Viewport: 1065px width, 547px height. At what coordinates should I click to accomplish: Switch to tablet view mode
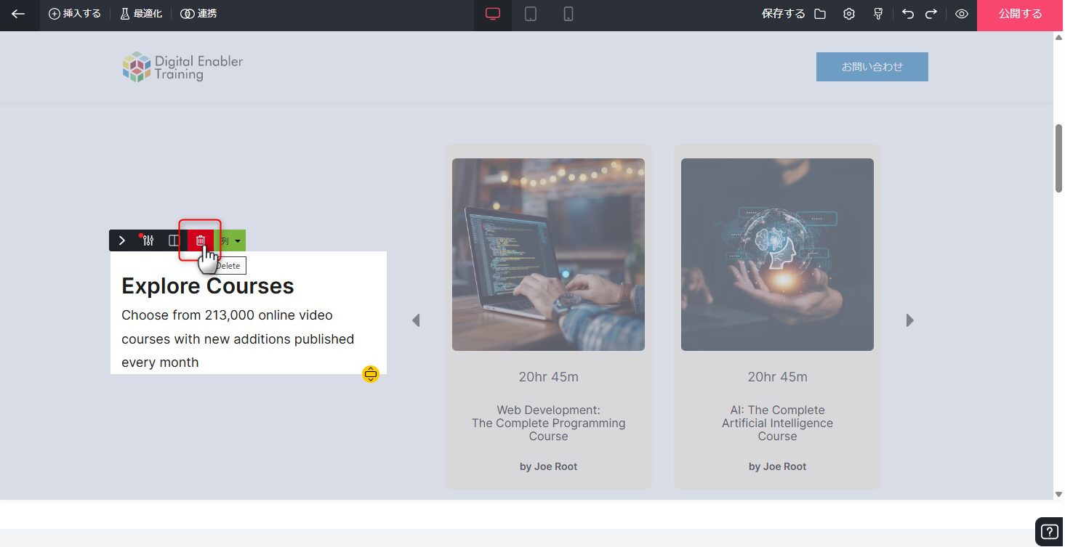tap(531, 14)
